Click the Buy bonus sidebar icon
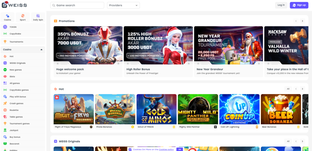 tap(5, 137)
